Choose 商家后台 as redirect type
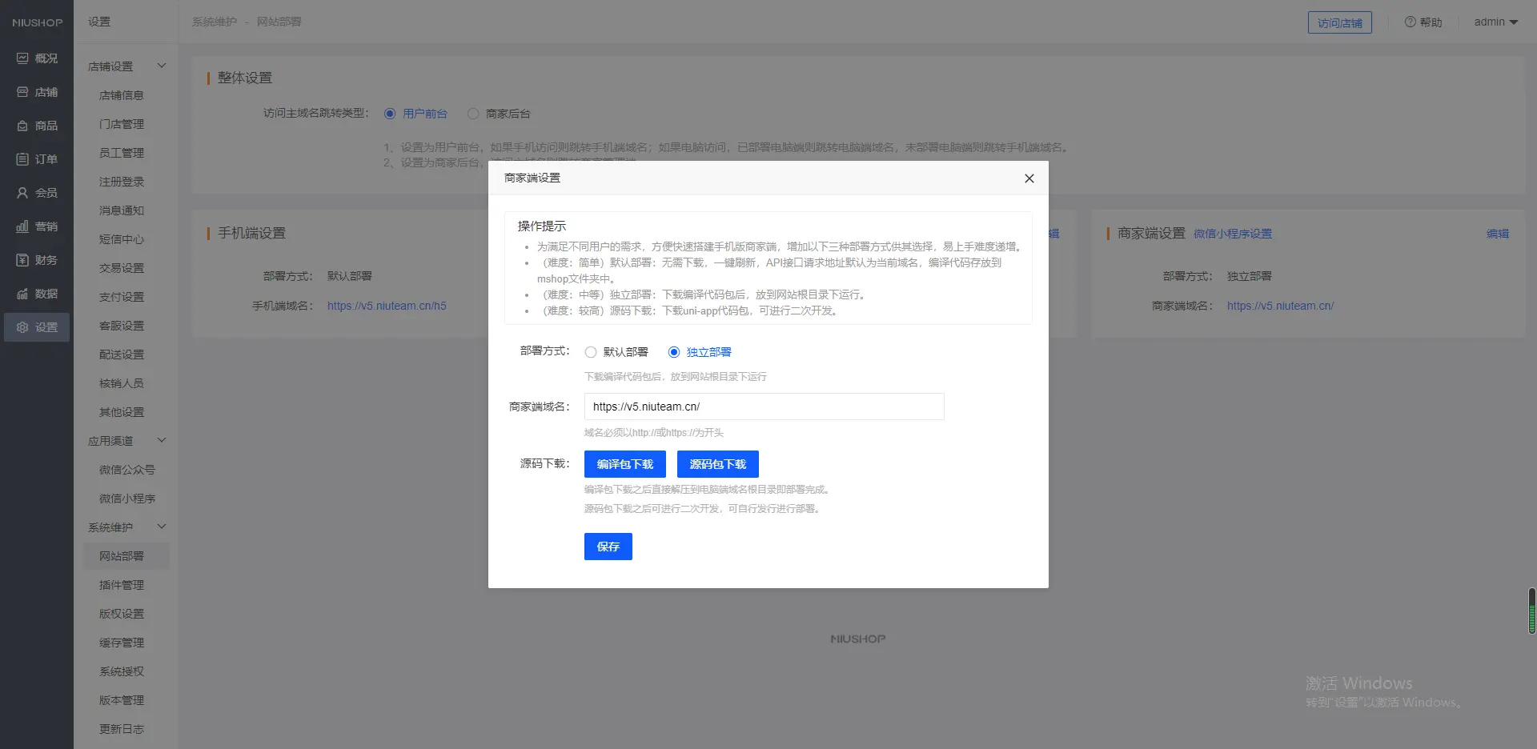Viewport: 1537px width, 749px height. coord(473,114)
